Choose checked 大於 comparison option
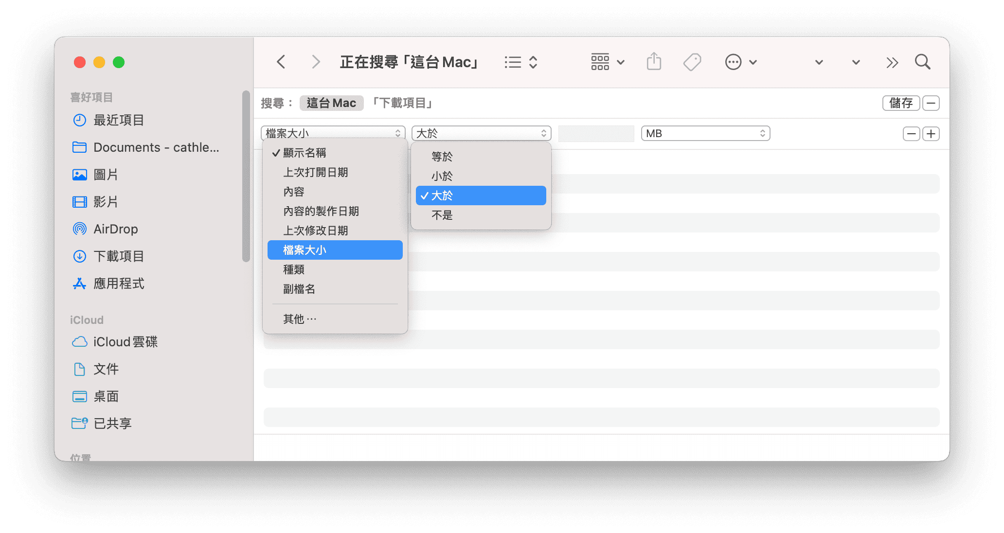Viewport: 1004px width, 533px height. (x=481, y=195)
